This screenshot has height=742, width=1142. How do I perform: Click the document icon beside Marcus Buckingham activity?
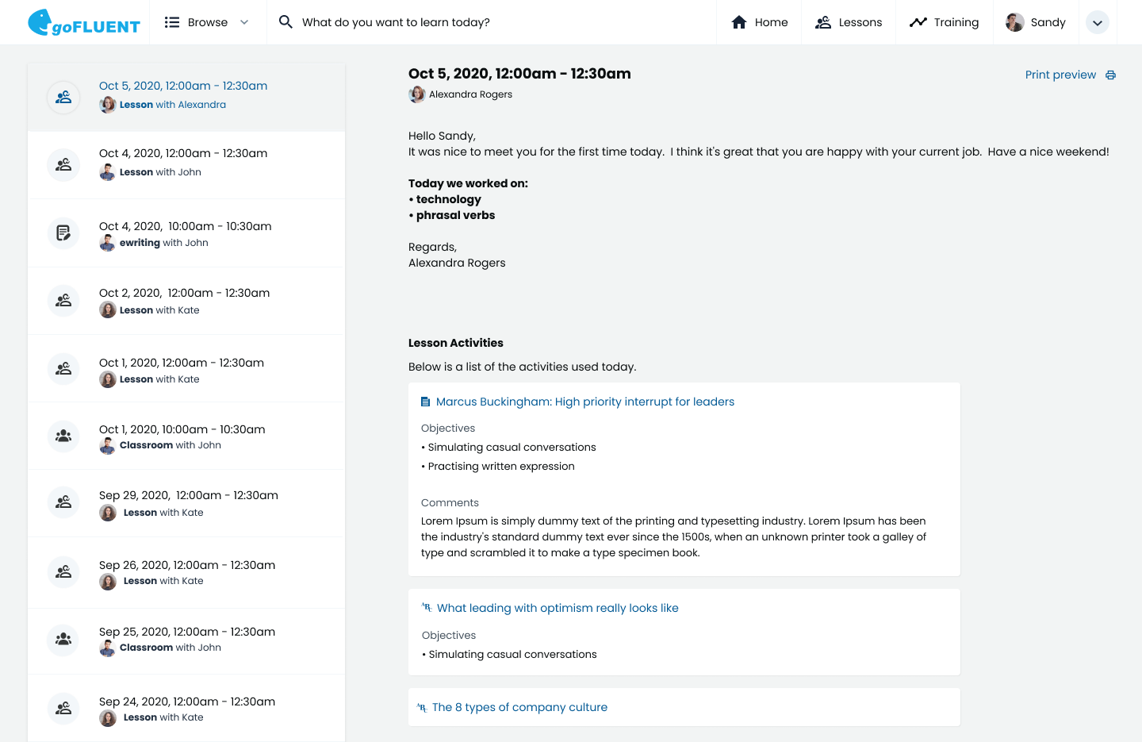[423, 401]
